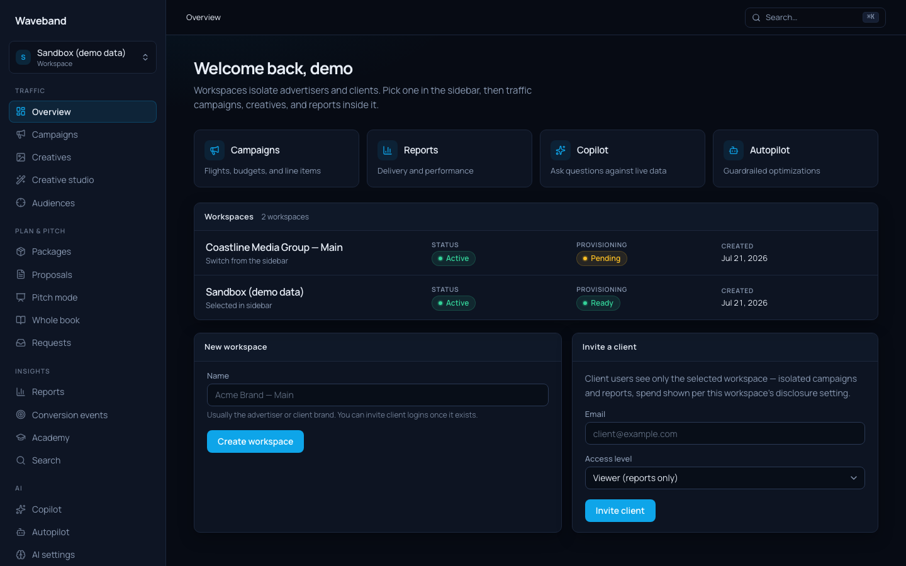
Task: Open the Campaigns card title
Action: coord(255,150)
